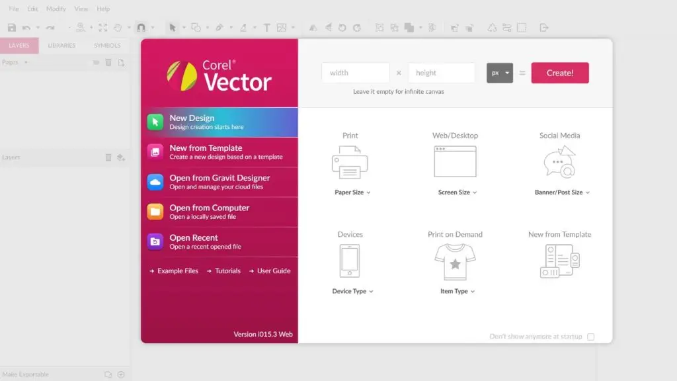Image resolution: width=677 pixels, height=381 pixels.
Task: Toggle Make Exportable at the bottom left
Action: click(x=26, y=374)
